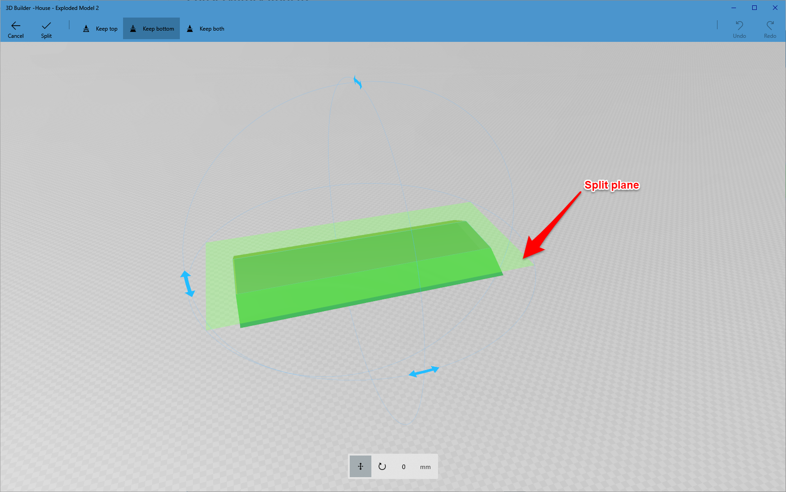786x492 pixels.
Task: Close the 3D Builder window
Action: point(775,8)
